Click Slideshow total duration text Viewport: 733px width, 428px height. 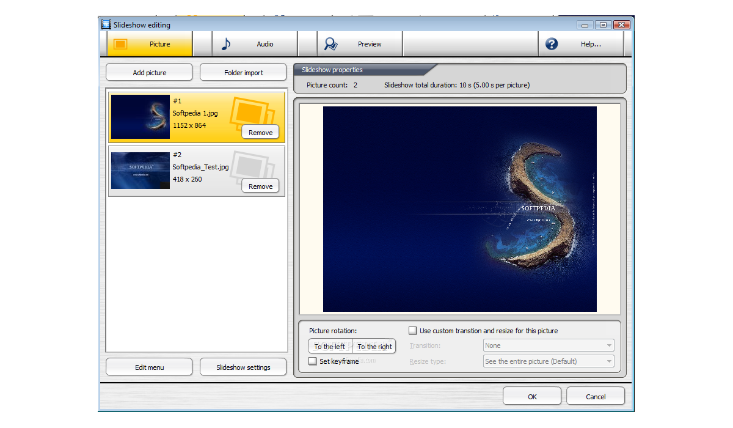tap(457, 85)
